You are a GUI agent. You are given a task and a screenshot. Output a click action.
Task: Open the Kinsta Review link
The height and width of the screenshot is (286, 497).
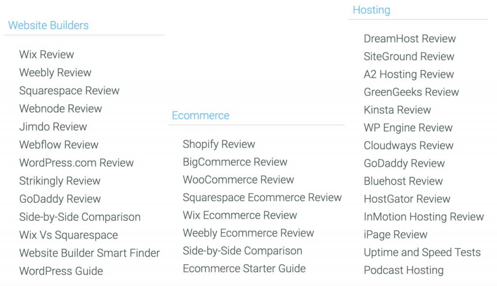pyautogui.click(x=397, y=110)
